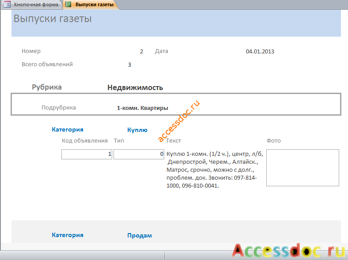This screenshot has width=348, height=260.
Task: Click the Категория label next to Продам
Action: click(x=68, y=235)
